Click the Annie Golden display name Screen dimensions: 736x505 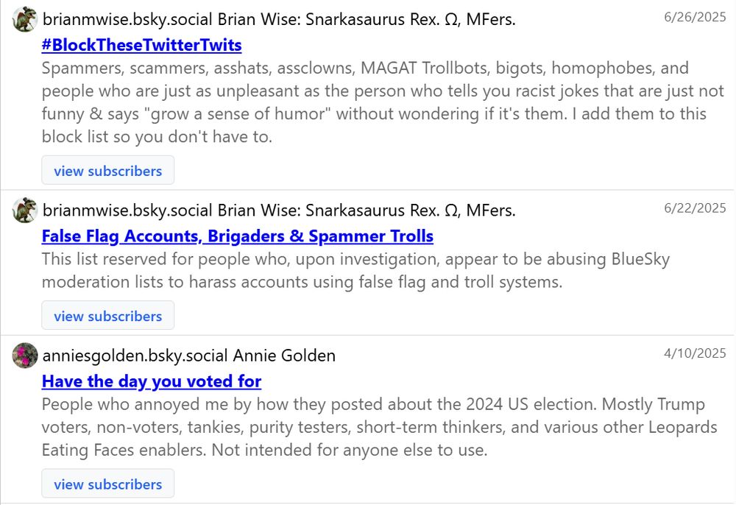click(284, 356)
